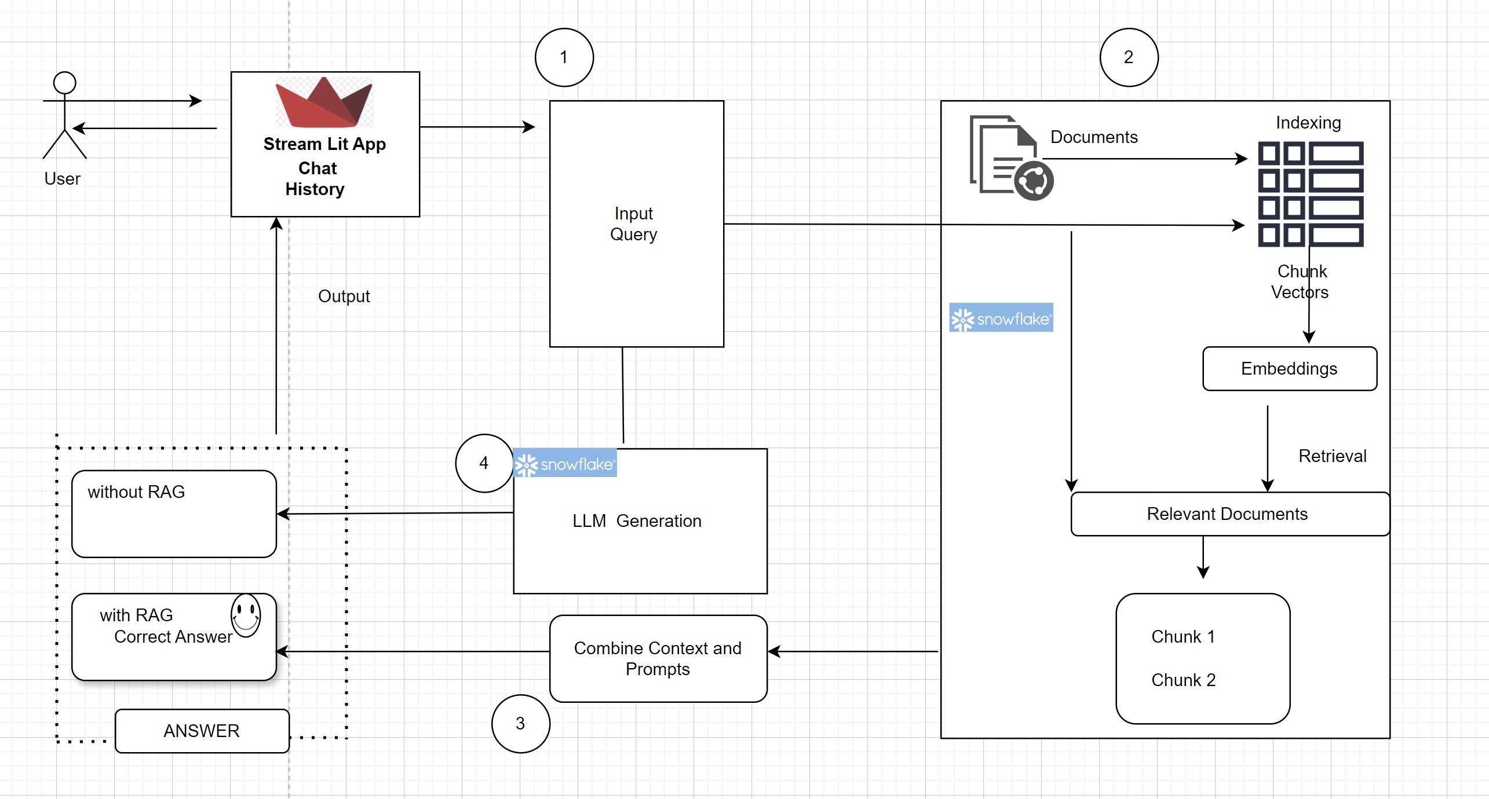Screen dimensions: 1489x799
Task: Select the circled number 2 marker
Action: pos(1128,57)
